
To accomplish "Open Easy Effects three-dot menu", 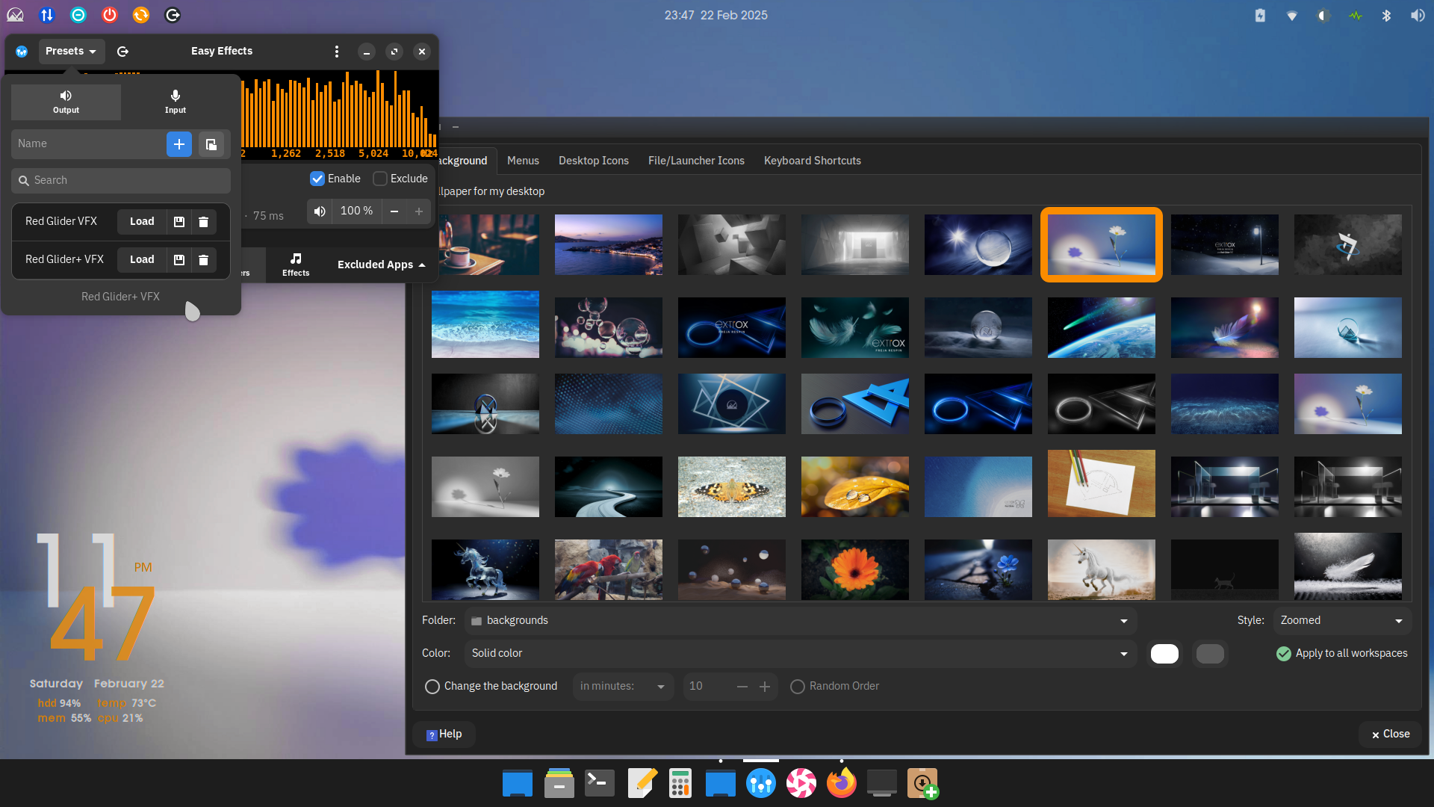I will coord(337,52).
